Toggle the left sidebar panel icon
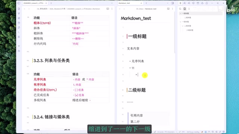This screenshot has height=134, width=239. tap(19, 3)
